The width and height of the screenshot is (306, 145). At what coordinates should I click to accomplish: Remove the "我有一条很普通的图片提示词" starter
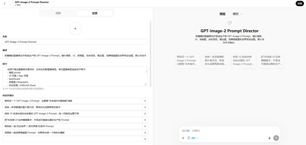pos(145,107)
